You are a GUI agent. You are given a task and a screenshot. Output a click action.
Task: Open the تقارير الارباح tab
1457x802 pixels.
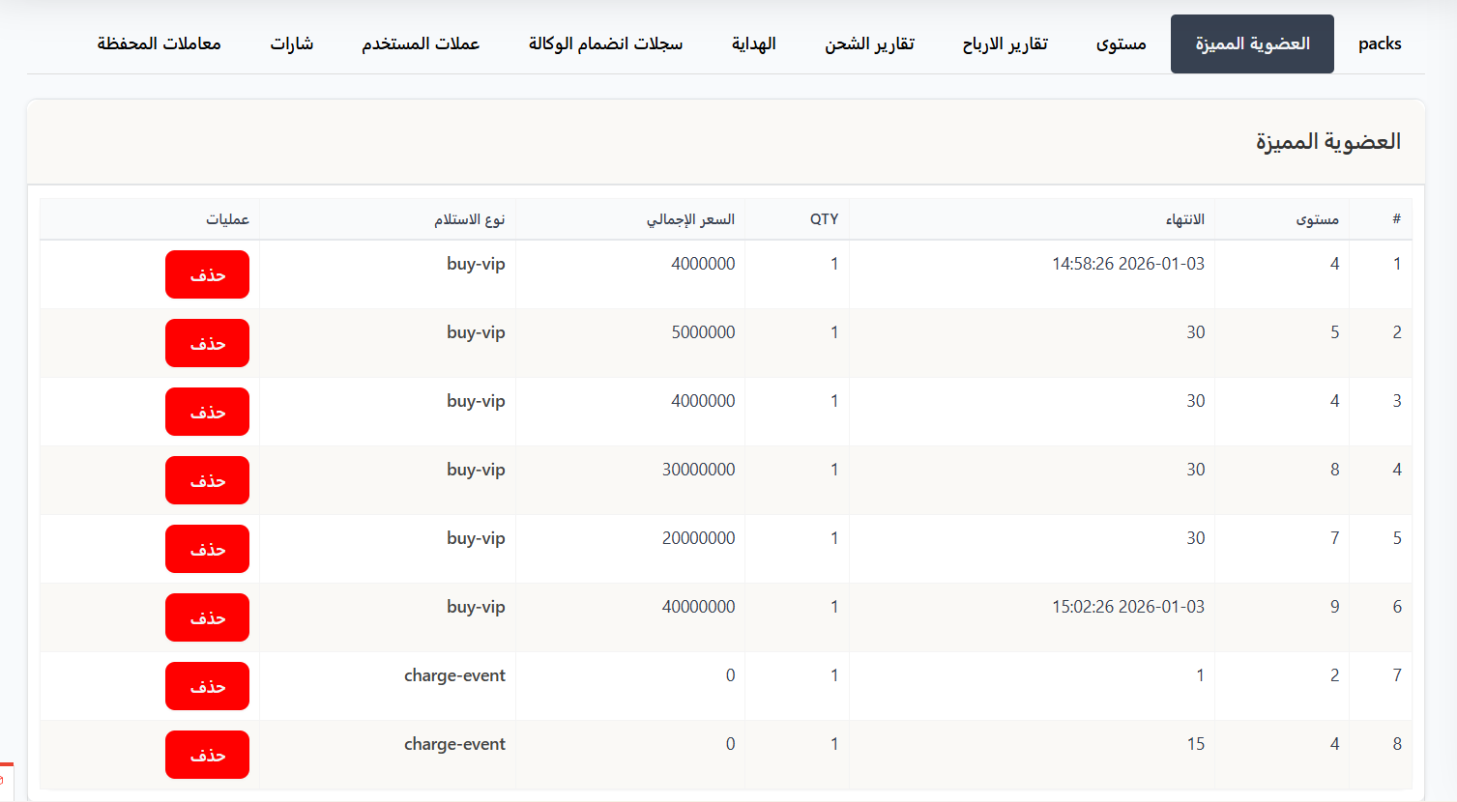point(1005,43)
